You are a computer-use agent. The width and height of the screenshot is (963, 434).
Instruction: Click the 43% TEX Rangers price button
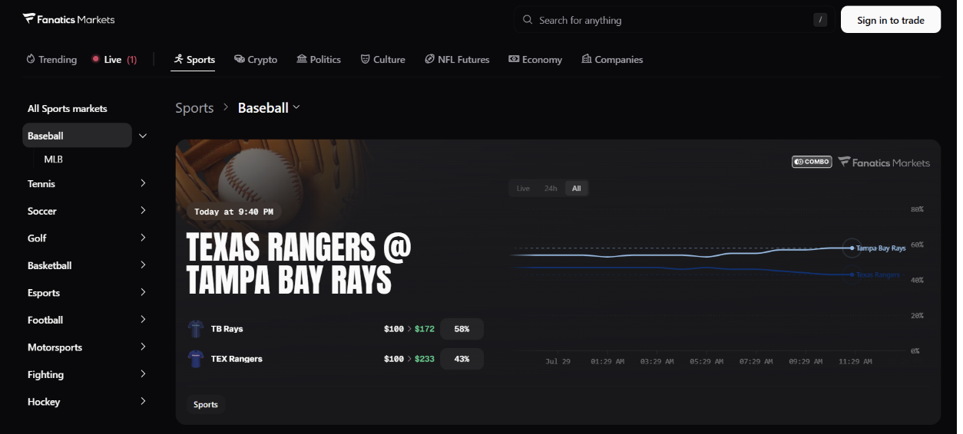(x=462, y=359)
